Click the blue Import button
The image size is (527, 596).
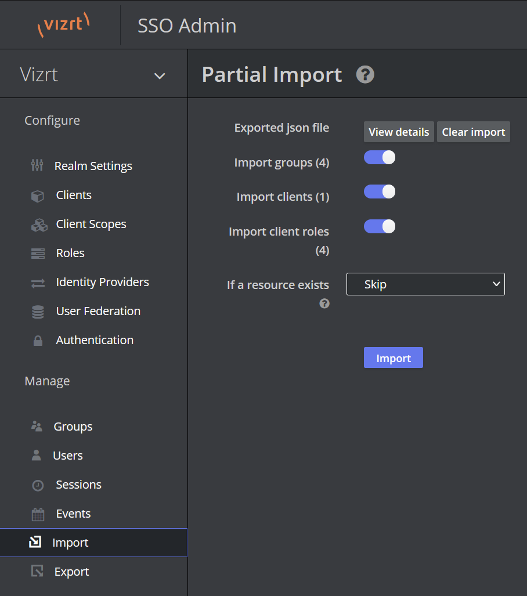tap(393, 358)
